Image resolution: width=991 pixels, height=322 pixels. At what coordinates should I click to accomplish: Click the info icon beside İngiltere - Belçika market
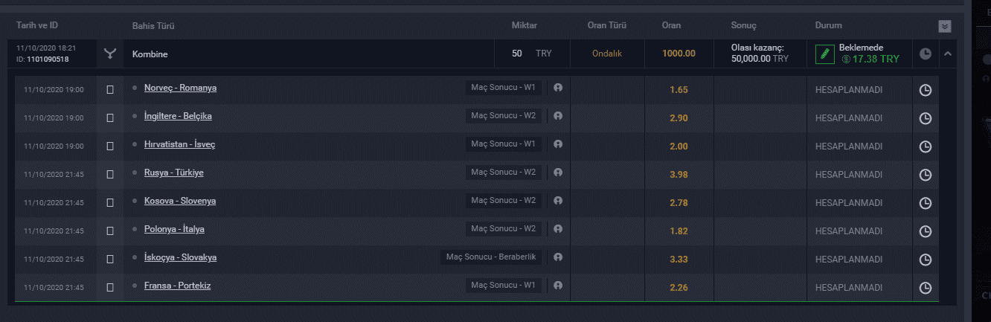pos(557,115)
